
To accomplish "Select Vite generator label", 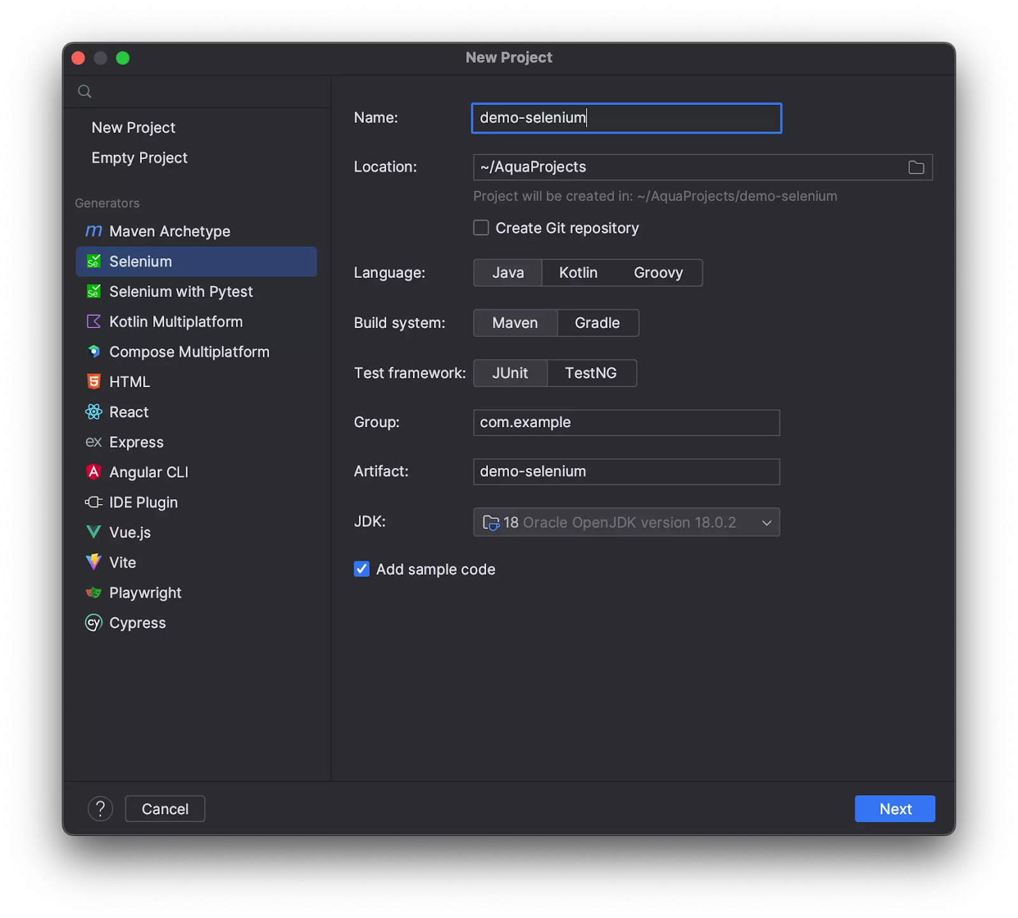I will (123, 563).
